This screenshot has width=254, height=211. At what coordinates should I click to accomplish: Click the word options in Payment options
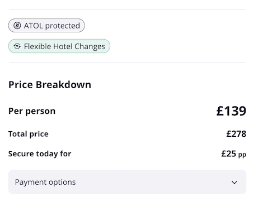pyautogui.click(x=62, y=183)
